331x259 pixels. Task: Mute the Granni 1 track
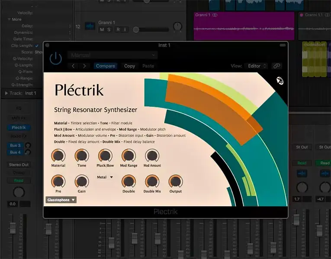click(102, 30)
